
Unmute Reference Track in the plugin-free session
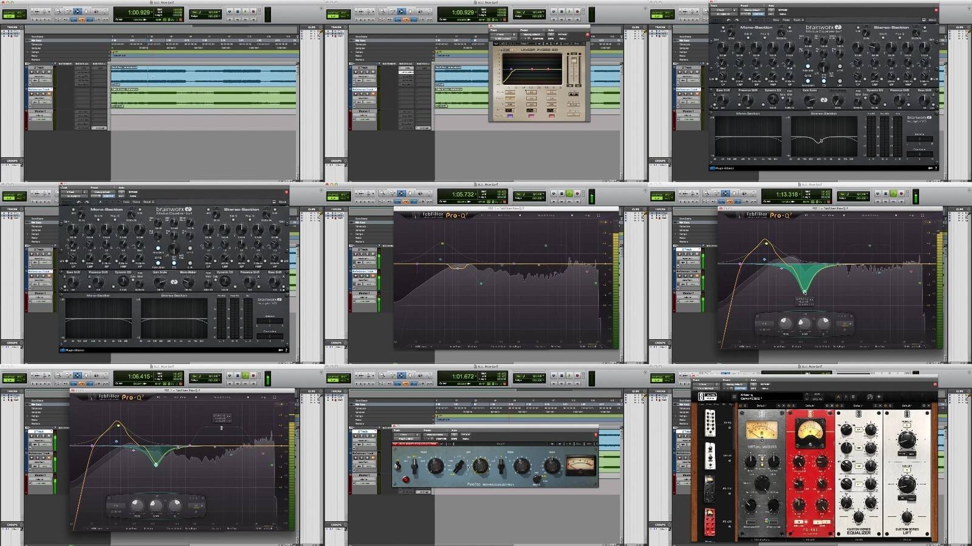(49, 94)
